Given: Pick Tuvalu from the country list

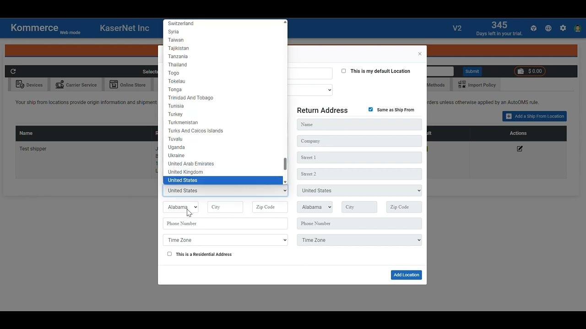Looking at the screenshot, I should [223, 138].
